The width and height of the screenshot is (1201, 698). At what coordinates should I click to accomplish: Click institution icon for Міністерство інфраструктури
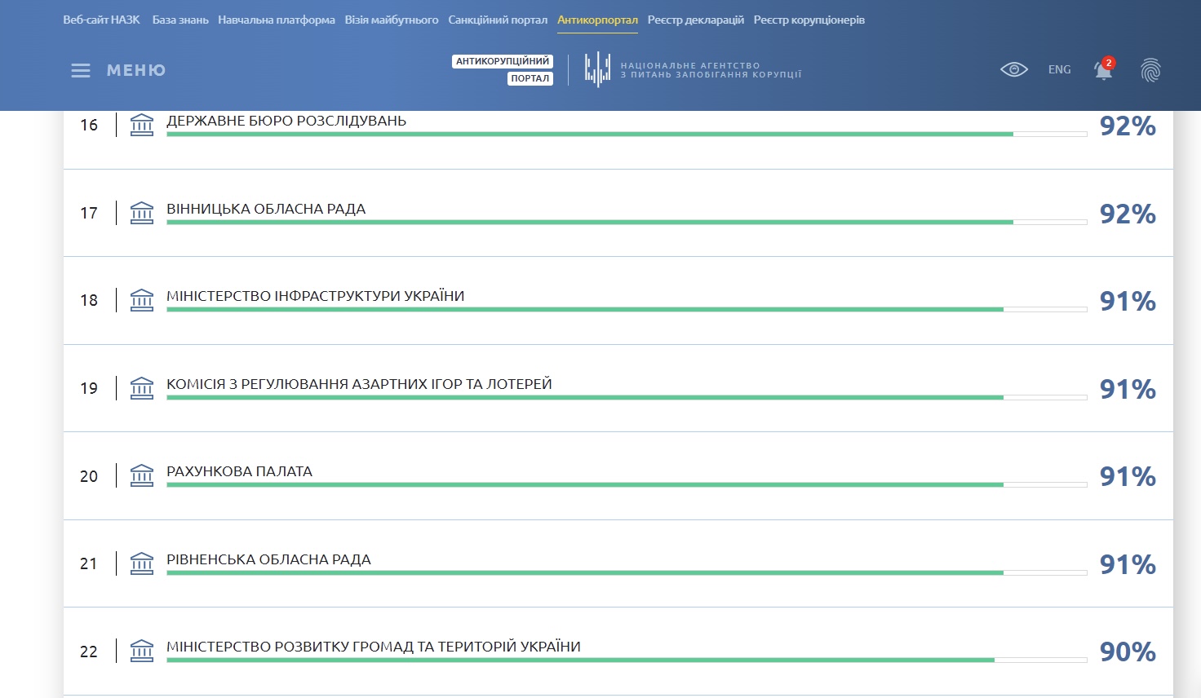click(142, 300)
